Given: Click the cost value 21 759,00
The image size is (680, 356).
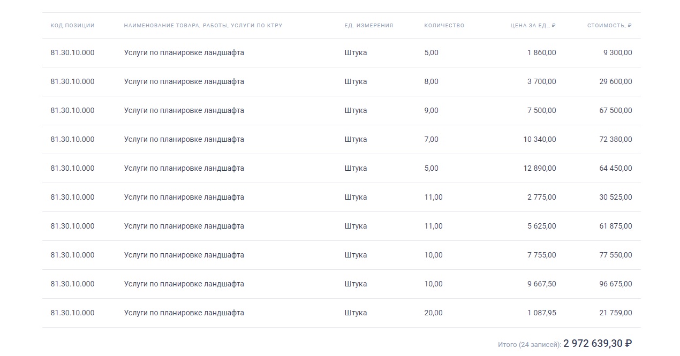Looking at the screenshot, I should pos(615,313).
